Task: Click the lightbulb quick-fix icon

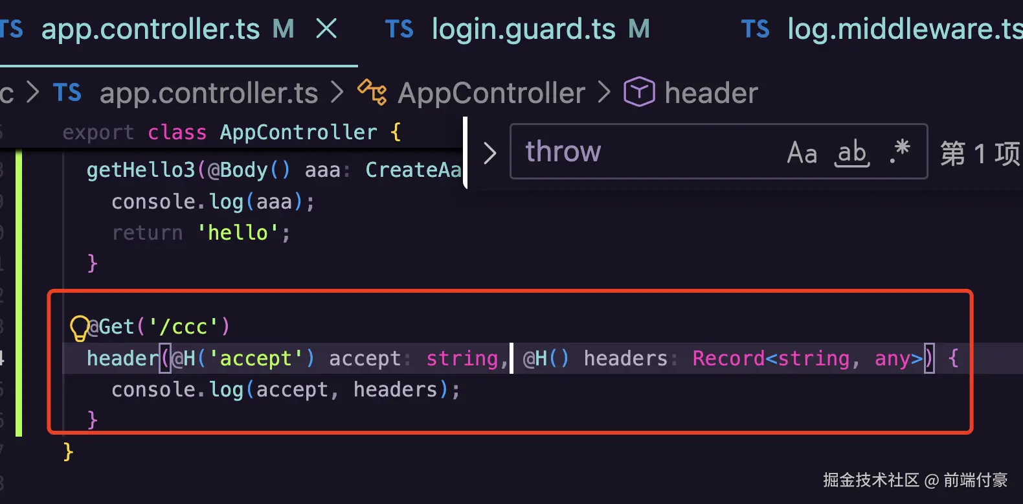Action: coord(79,328)
